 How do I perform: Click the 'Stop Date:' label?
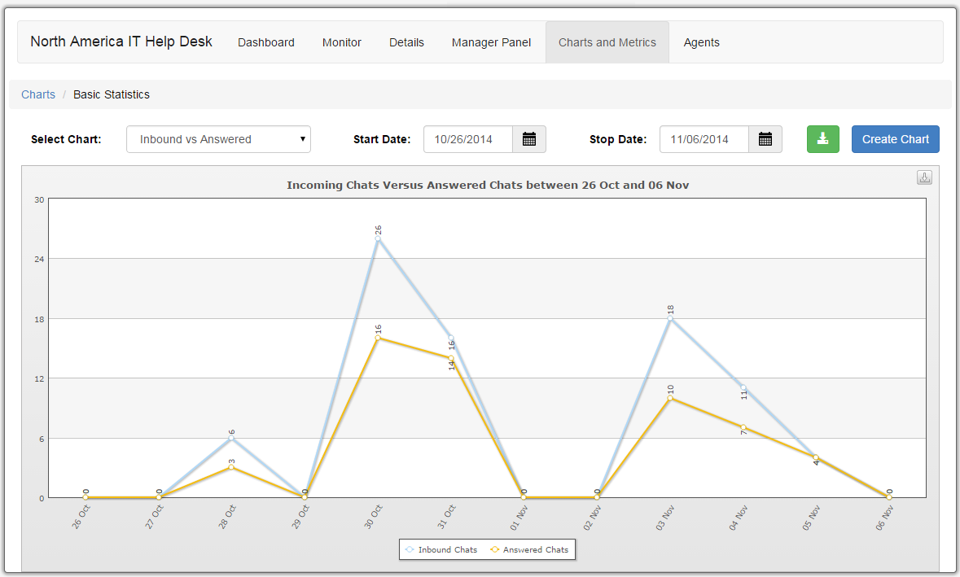tap(618, 139)
